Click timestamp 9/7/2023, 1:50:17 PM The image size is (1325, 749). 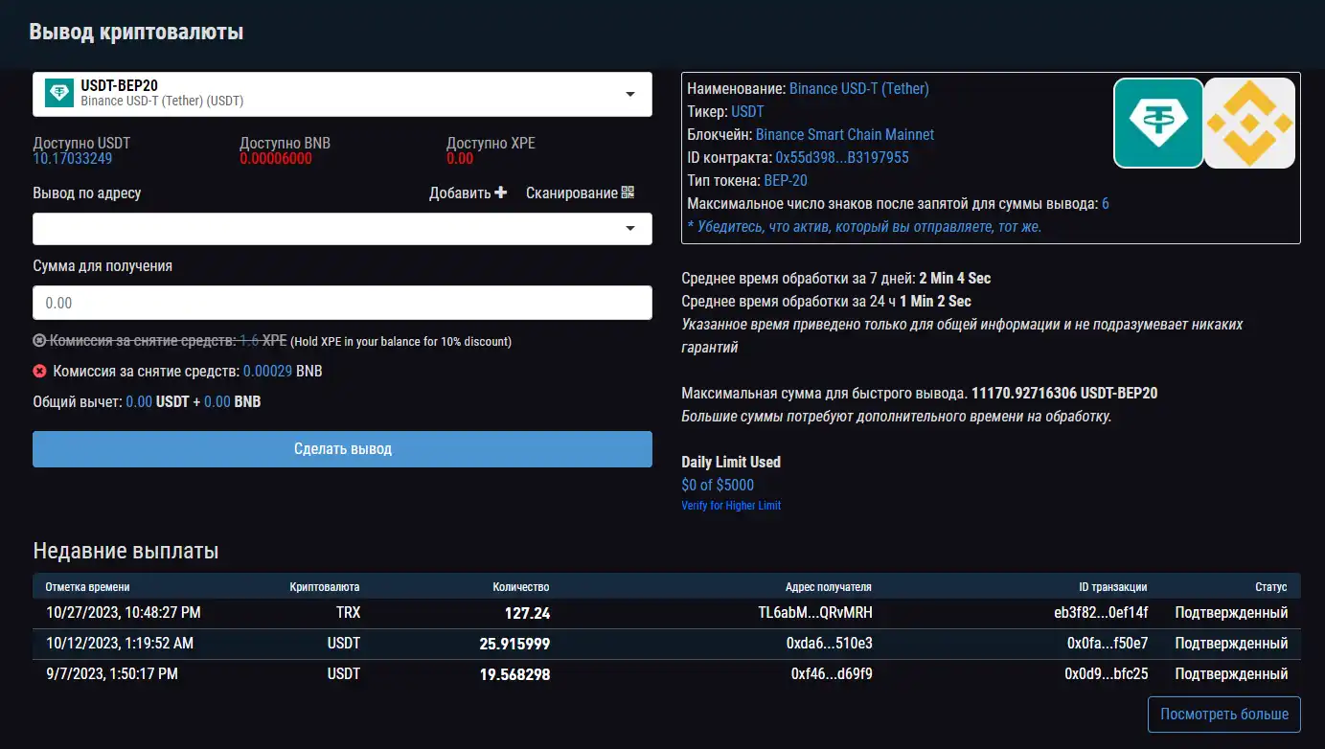(112, 673)
